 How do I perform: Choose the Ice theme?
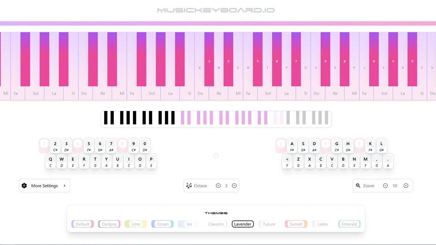189,224
